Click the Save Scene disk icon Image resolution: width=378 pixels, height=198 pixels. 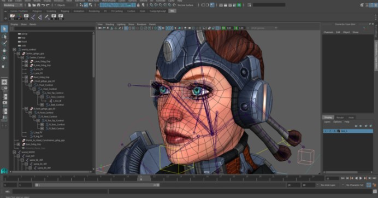pyautogui.click(x=39, y=5)
